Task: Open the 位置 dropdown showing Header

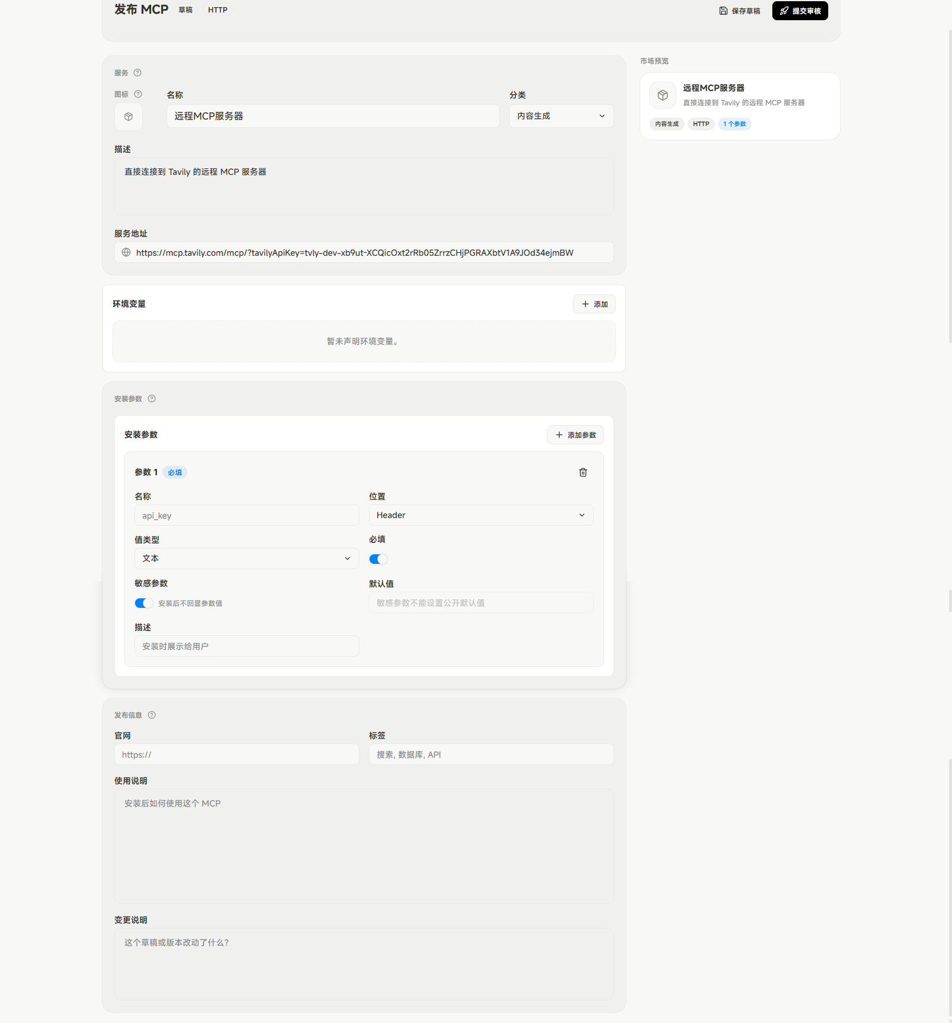Action: (x=481, y=515)
